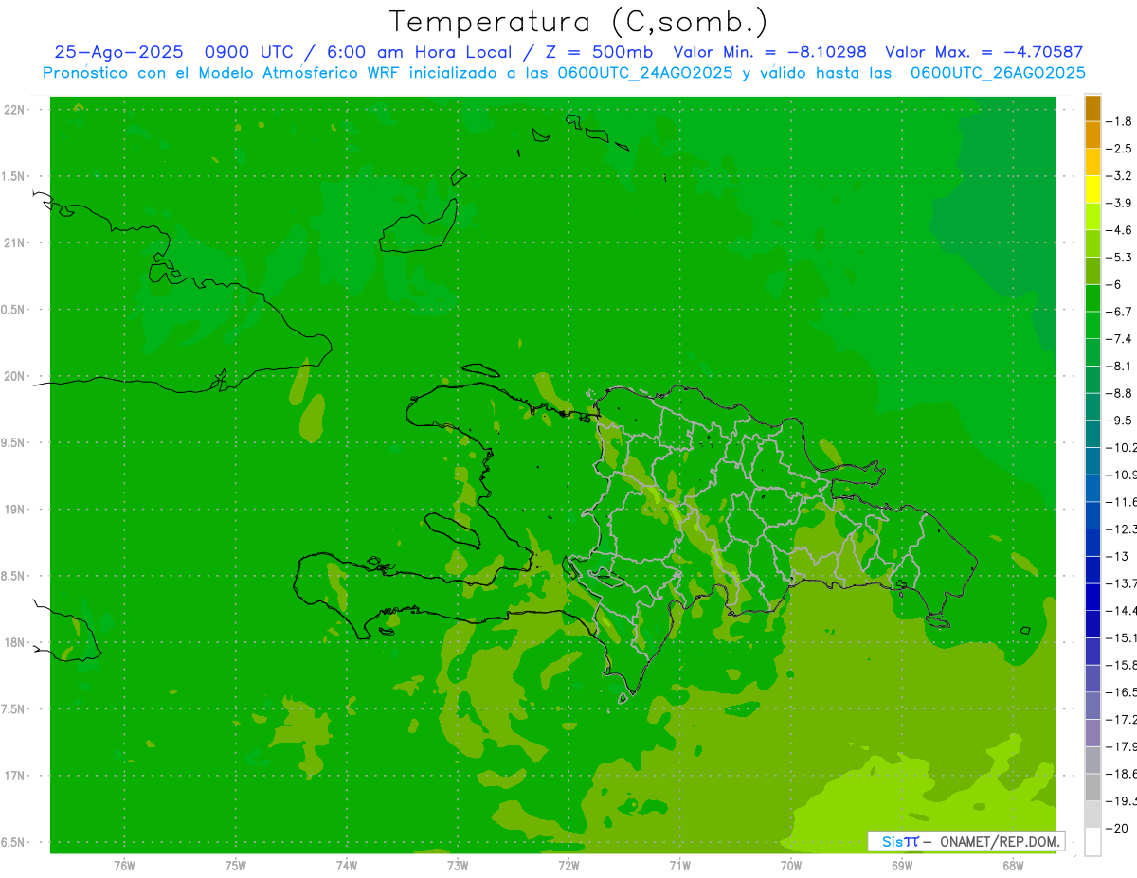Click the '-9.5' color scale value

[x=1119, y=420]
